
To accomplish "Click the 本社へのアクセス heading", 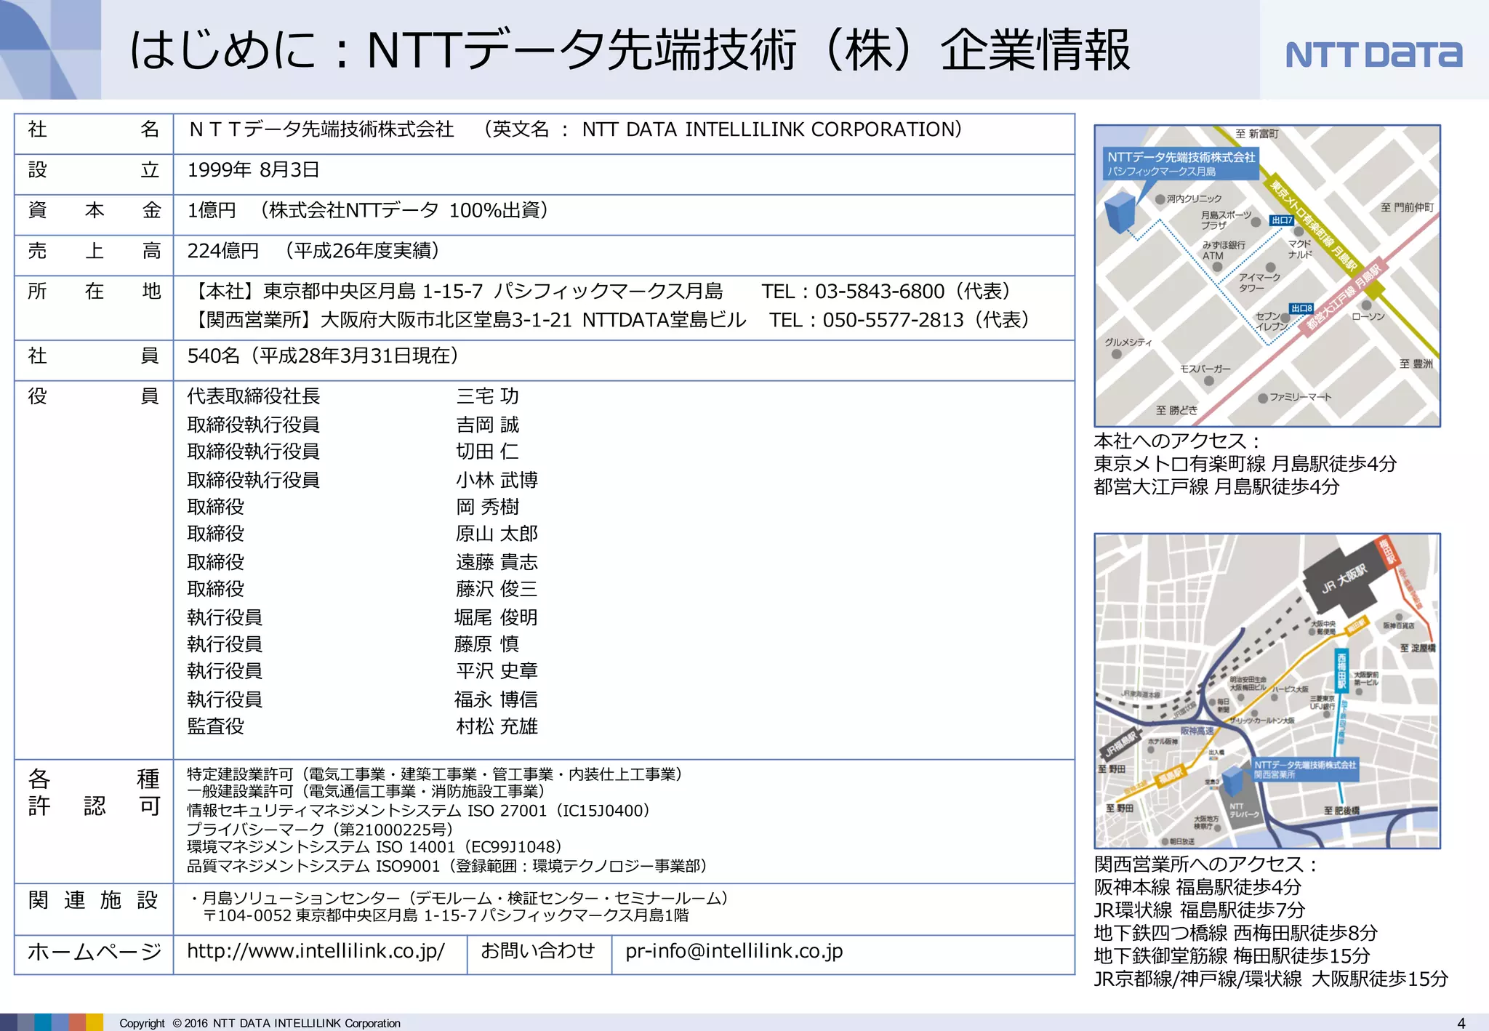I will [1177, 441].
